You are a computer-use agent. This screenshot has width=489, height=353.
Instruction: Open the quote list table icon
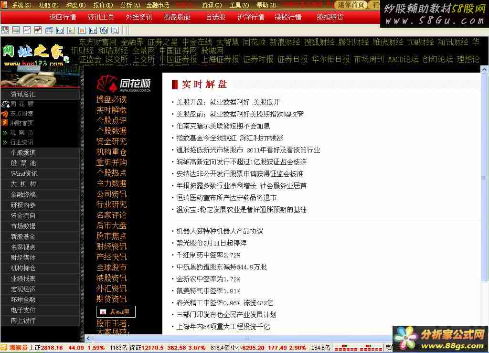coord(16,30)
